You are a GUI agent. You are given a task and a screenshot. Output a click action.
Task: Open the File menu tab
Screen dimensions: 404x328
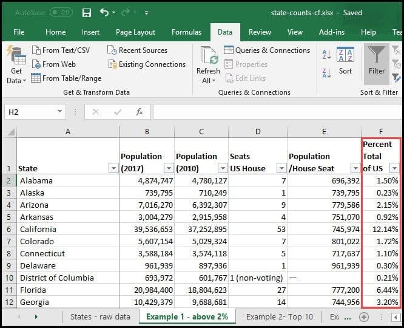tap(19, 32)
